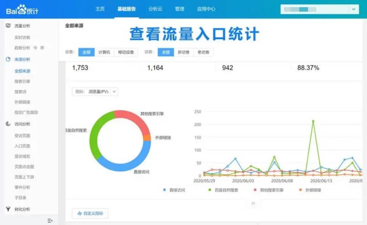Switch to the 分析云 top tab
The height and width of the screenshot is (225, 367).
[155, 9]
